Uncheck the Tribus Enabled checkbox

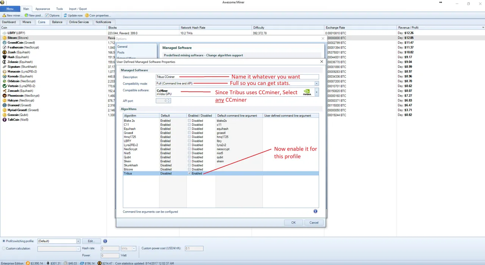tap(189, 174)
